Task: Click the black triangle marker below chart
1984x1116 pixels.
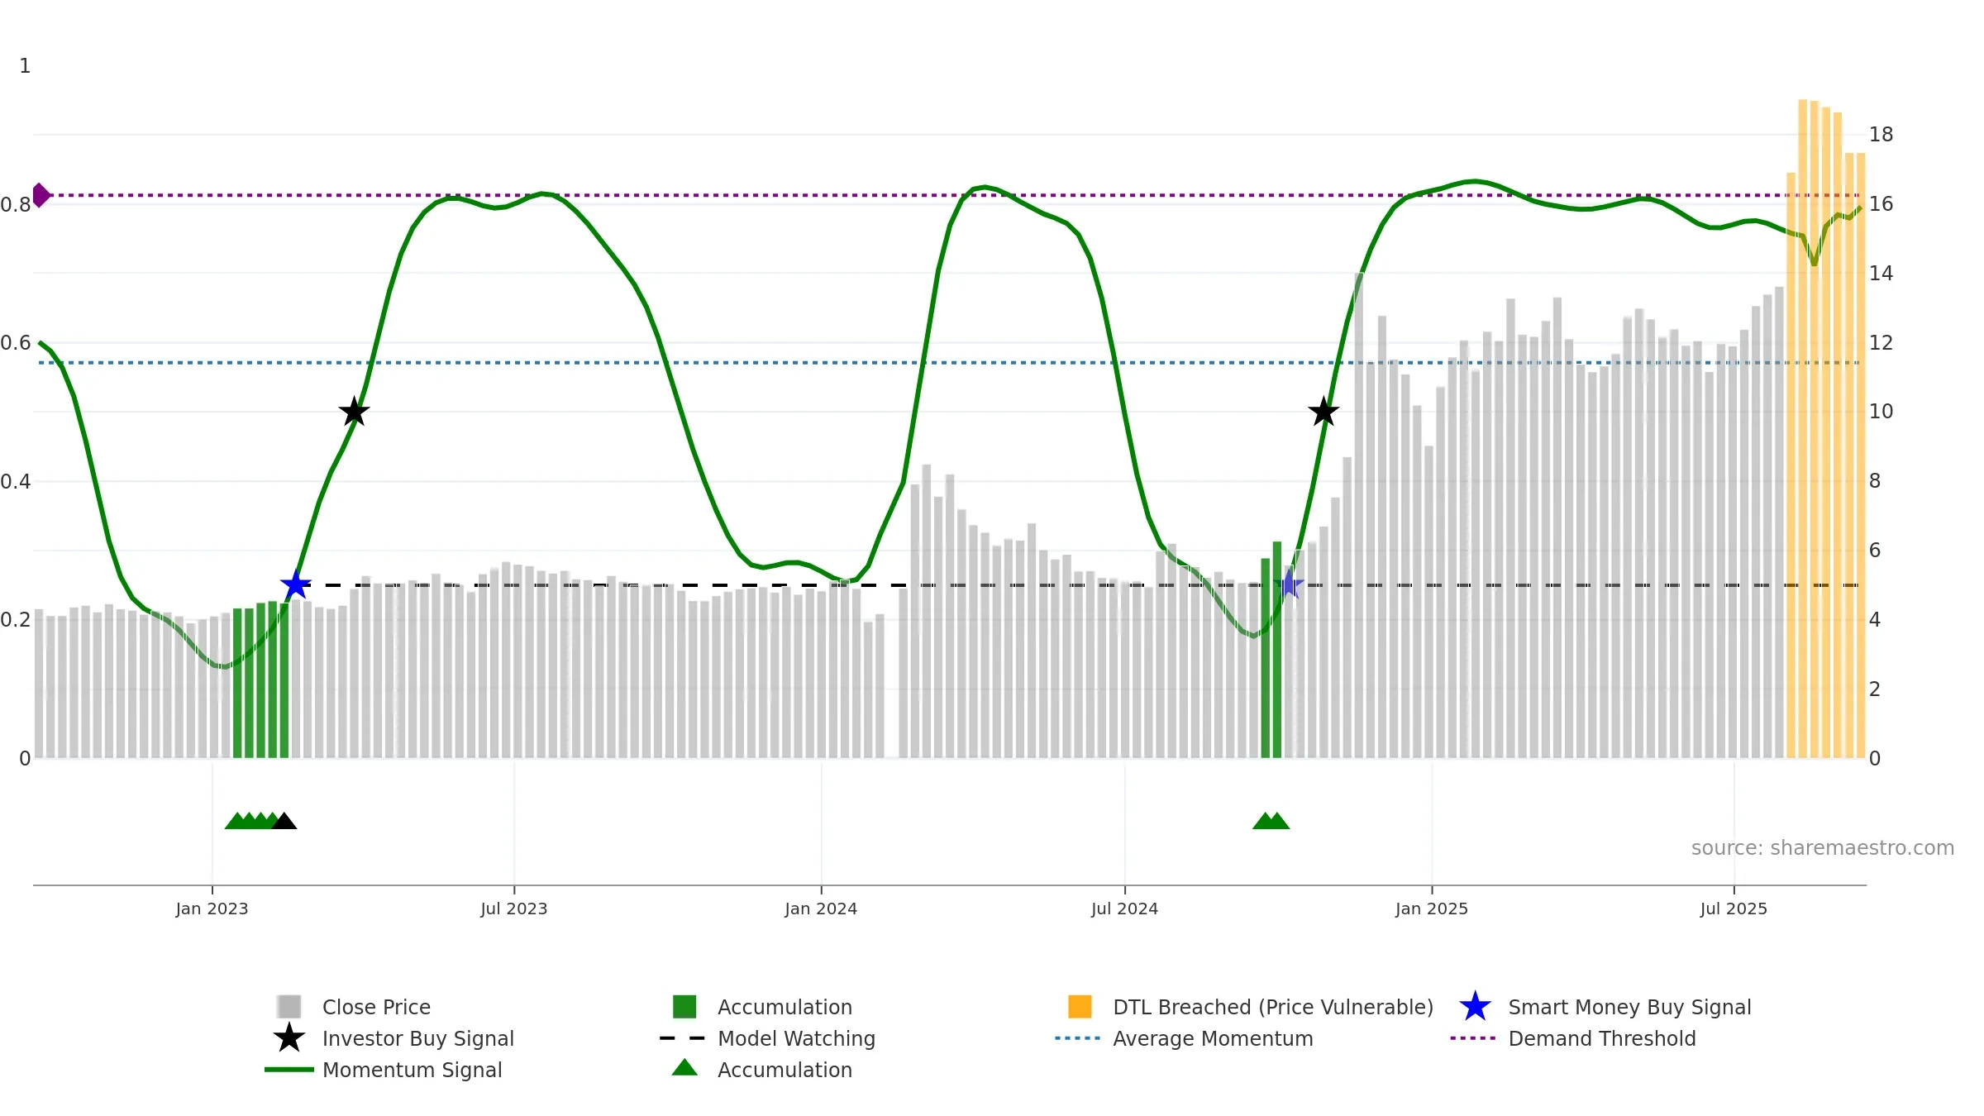Action: pyautogui.click(x=284, y=821)
